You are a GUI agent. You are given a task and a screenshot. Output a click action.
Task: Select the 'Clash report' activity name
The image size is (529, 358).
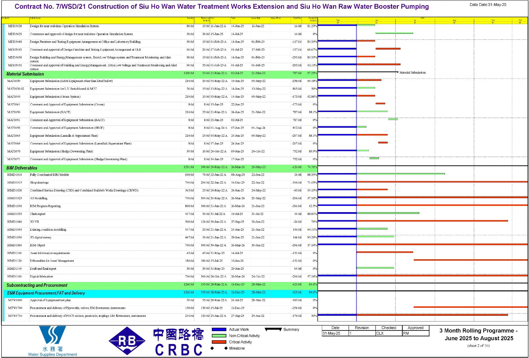click(38, 214)
